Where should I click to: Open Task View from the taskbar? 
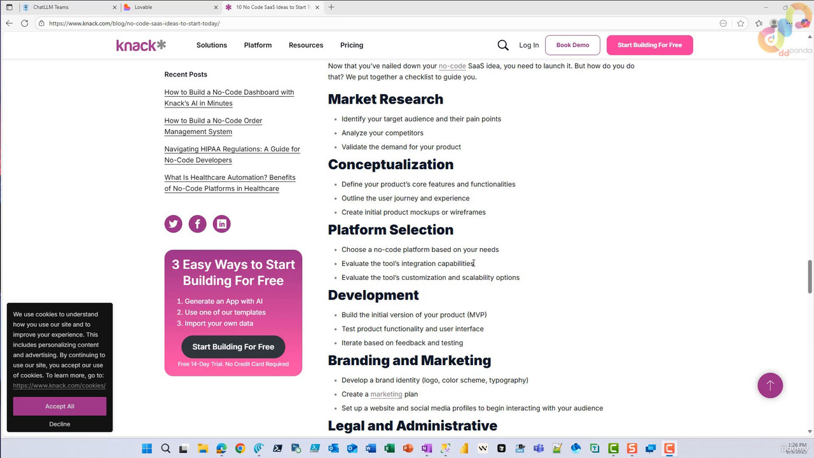pos(184,448)
